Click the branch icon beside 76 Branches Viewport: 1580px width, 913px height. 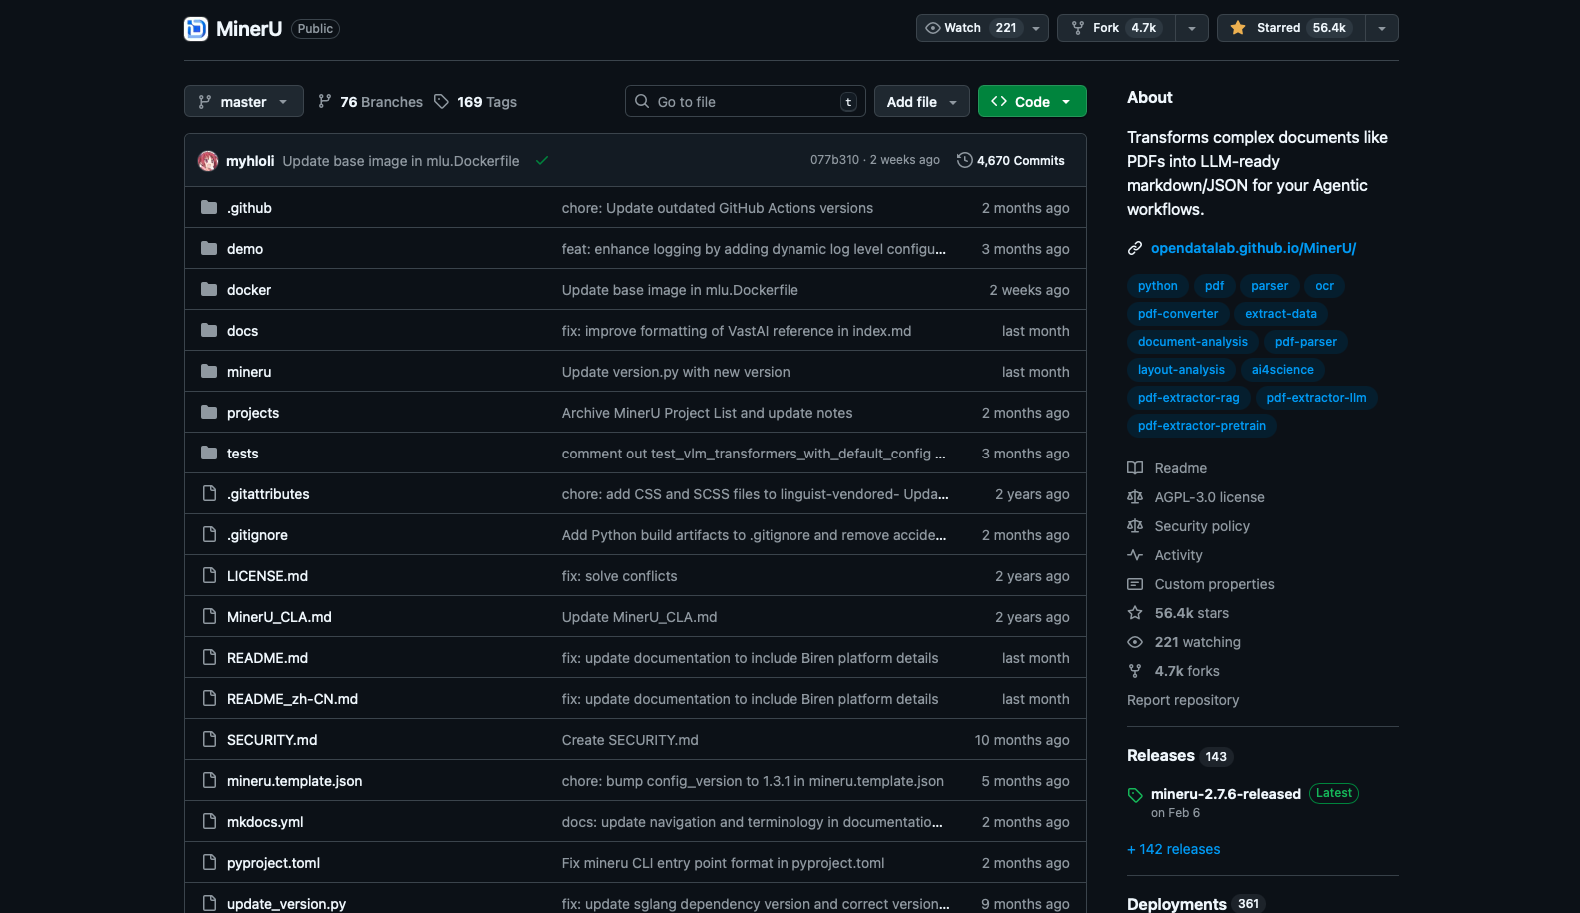pos(325,102)
